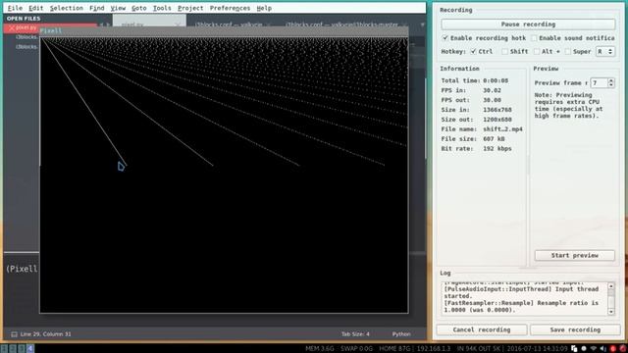Open the Python syntax selector
Viewport: 628px width, 353px height.
click(x=401, y=334)
